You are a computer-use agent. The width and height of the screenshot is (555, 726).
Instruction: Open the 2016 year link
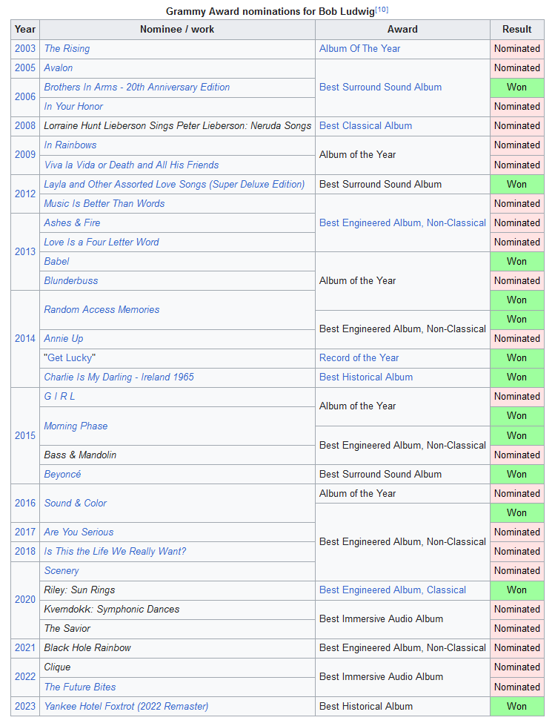click(x=25, y=504)
